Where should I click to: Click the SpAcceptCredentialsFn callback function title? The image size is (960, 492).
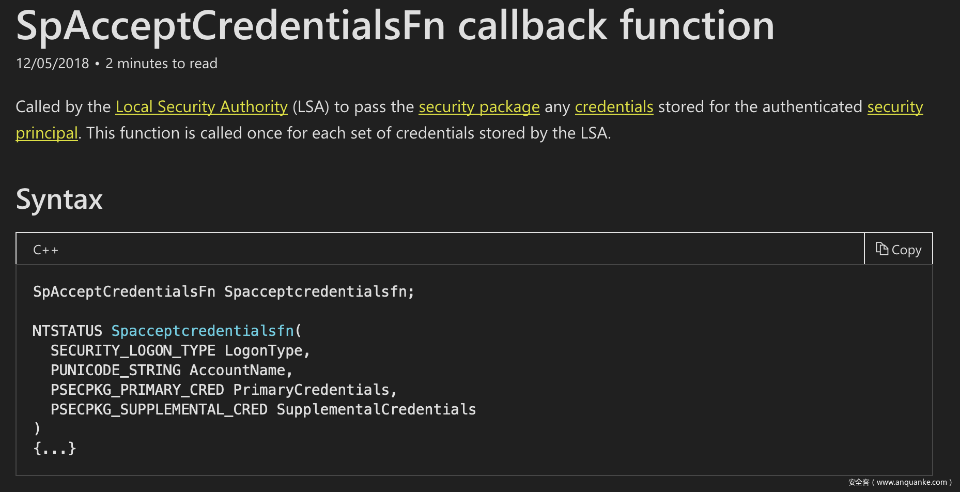[x=395, y=26]
